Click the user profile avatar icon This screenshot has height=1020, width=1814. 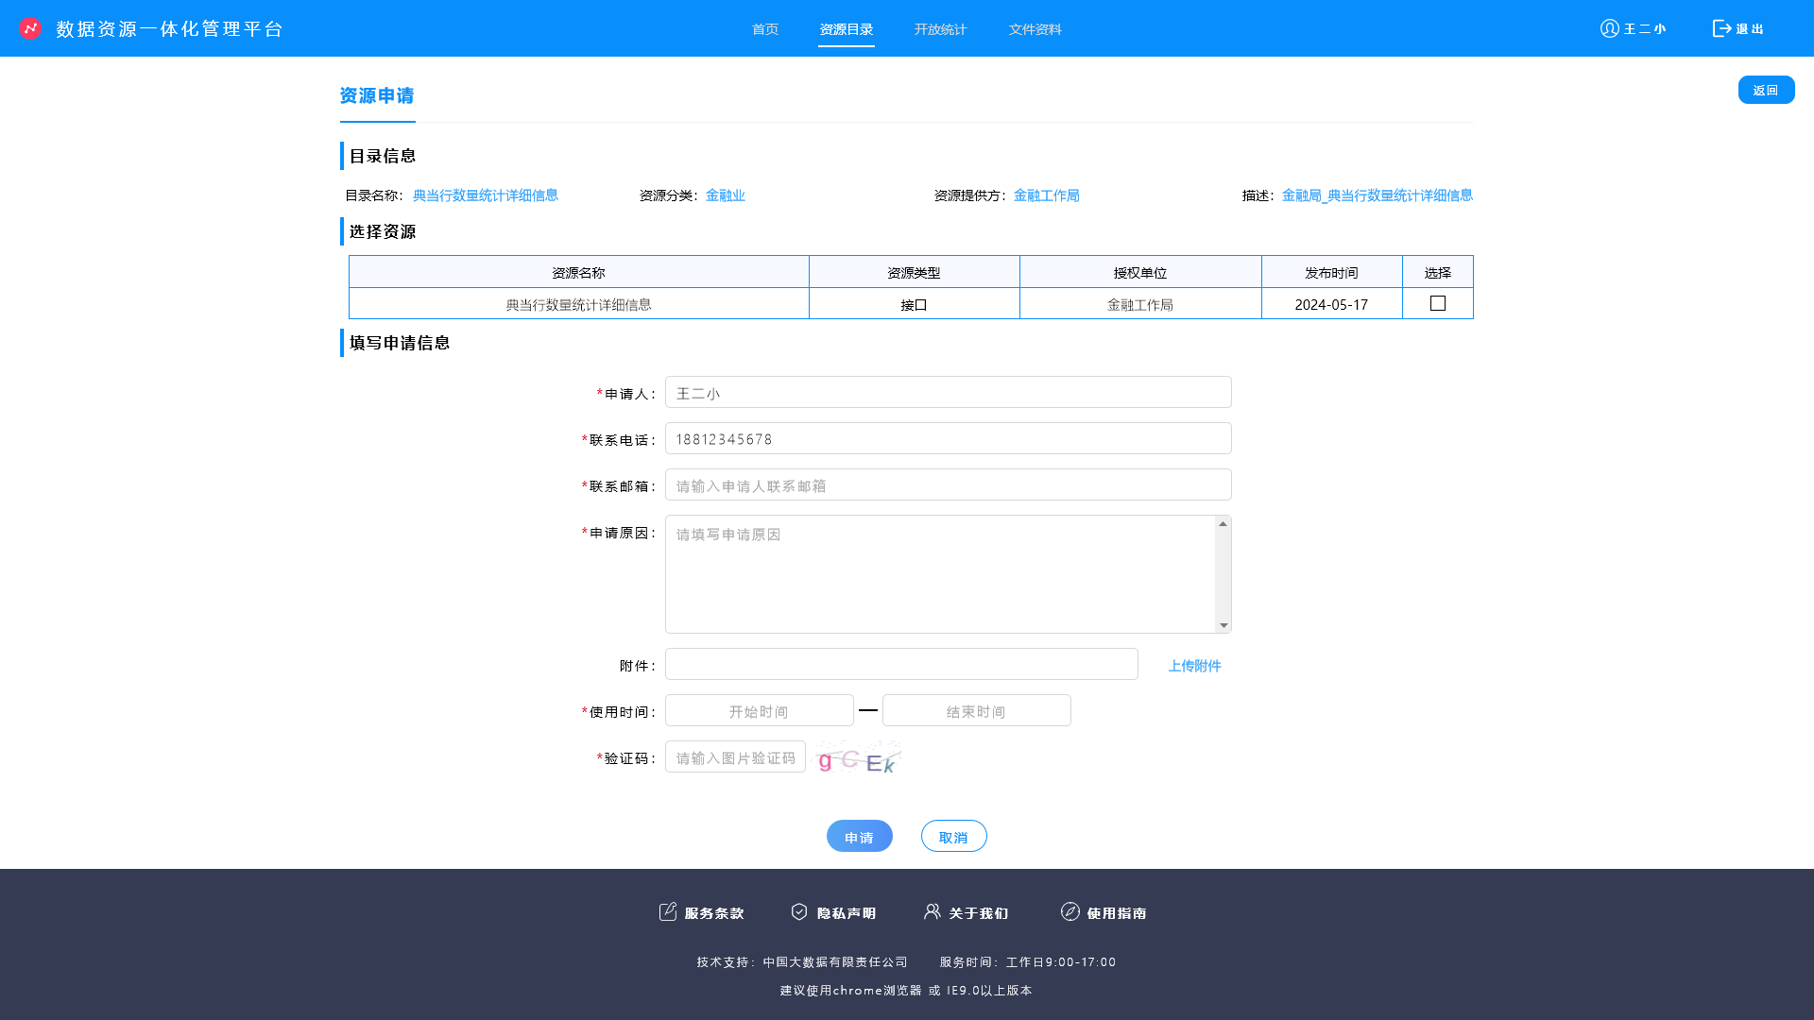pos(1609,28)
